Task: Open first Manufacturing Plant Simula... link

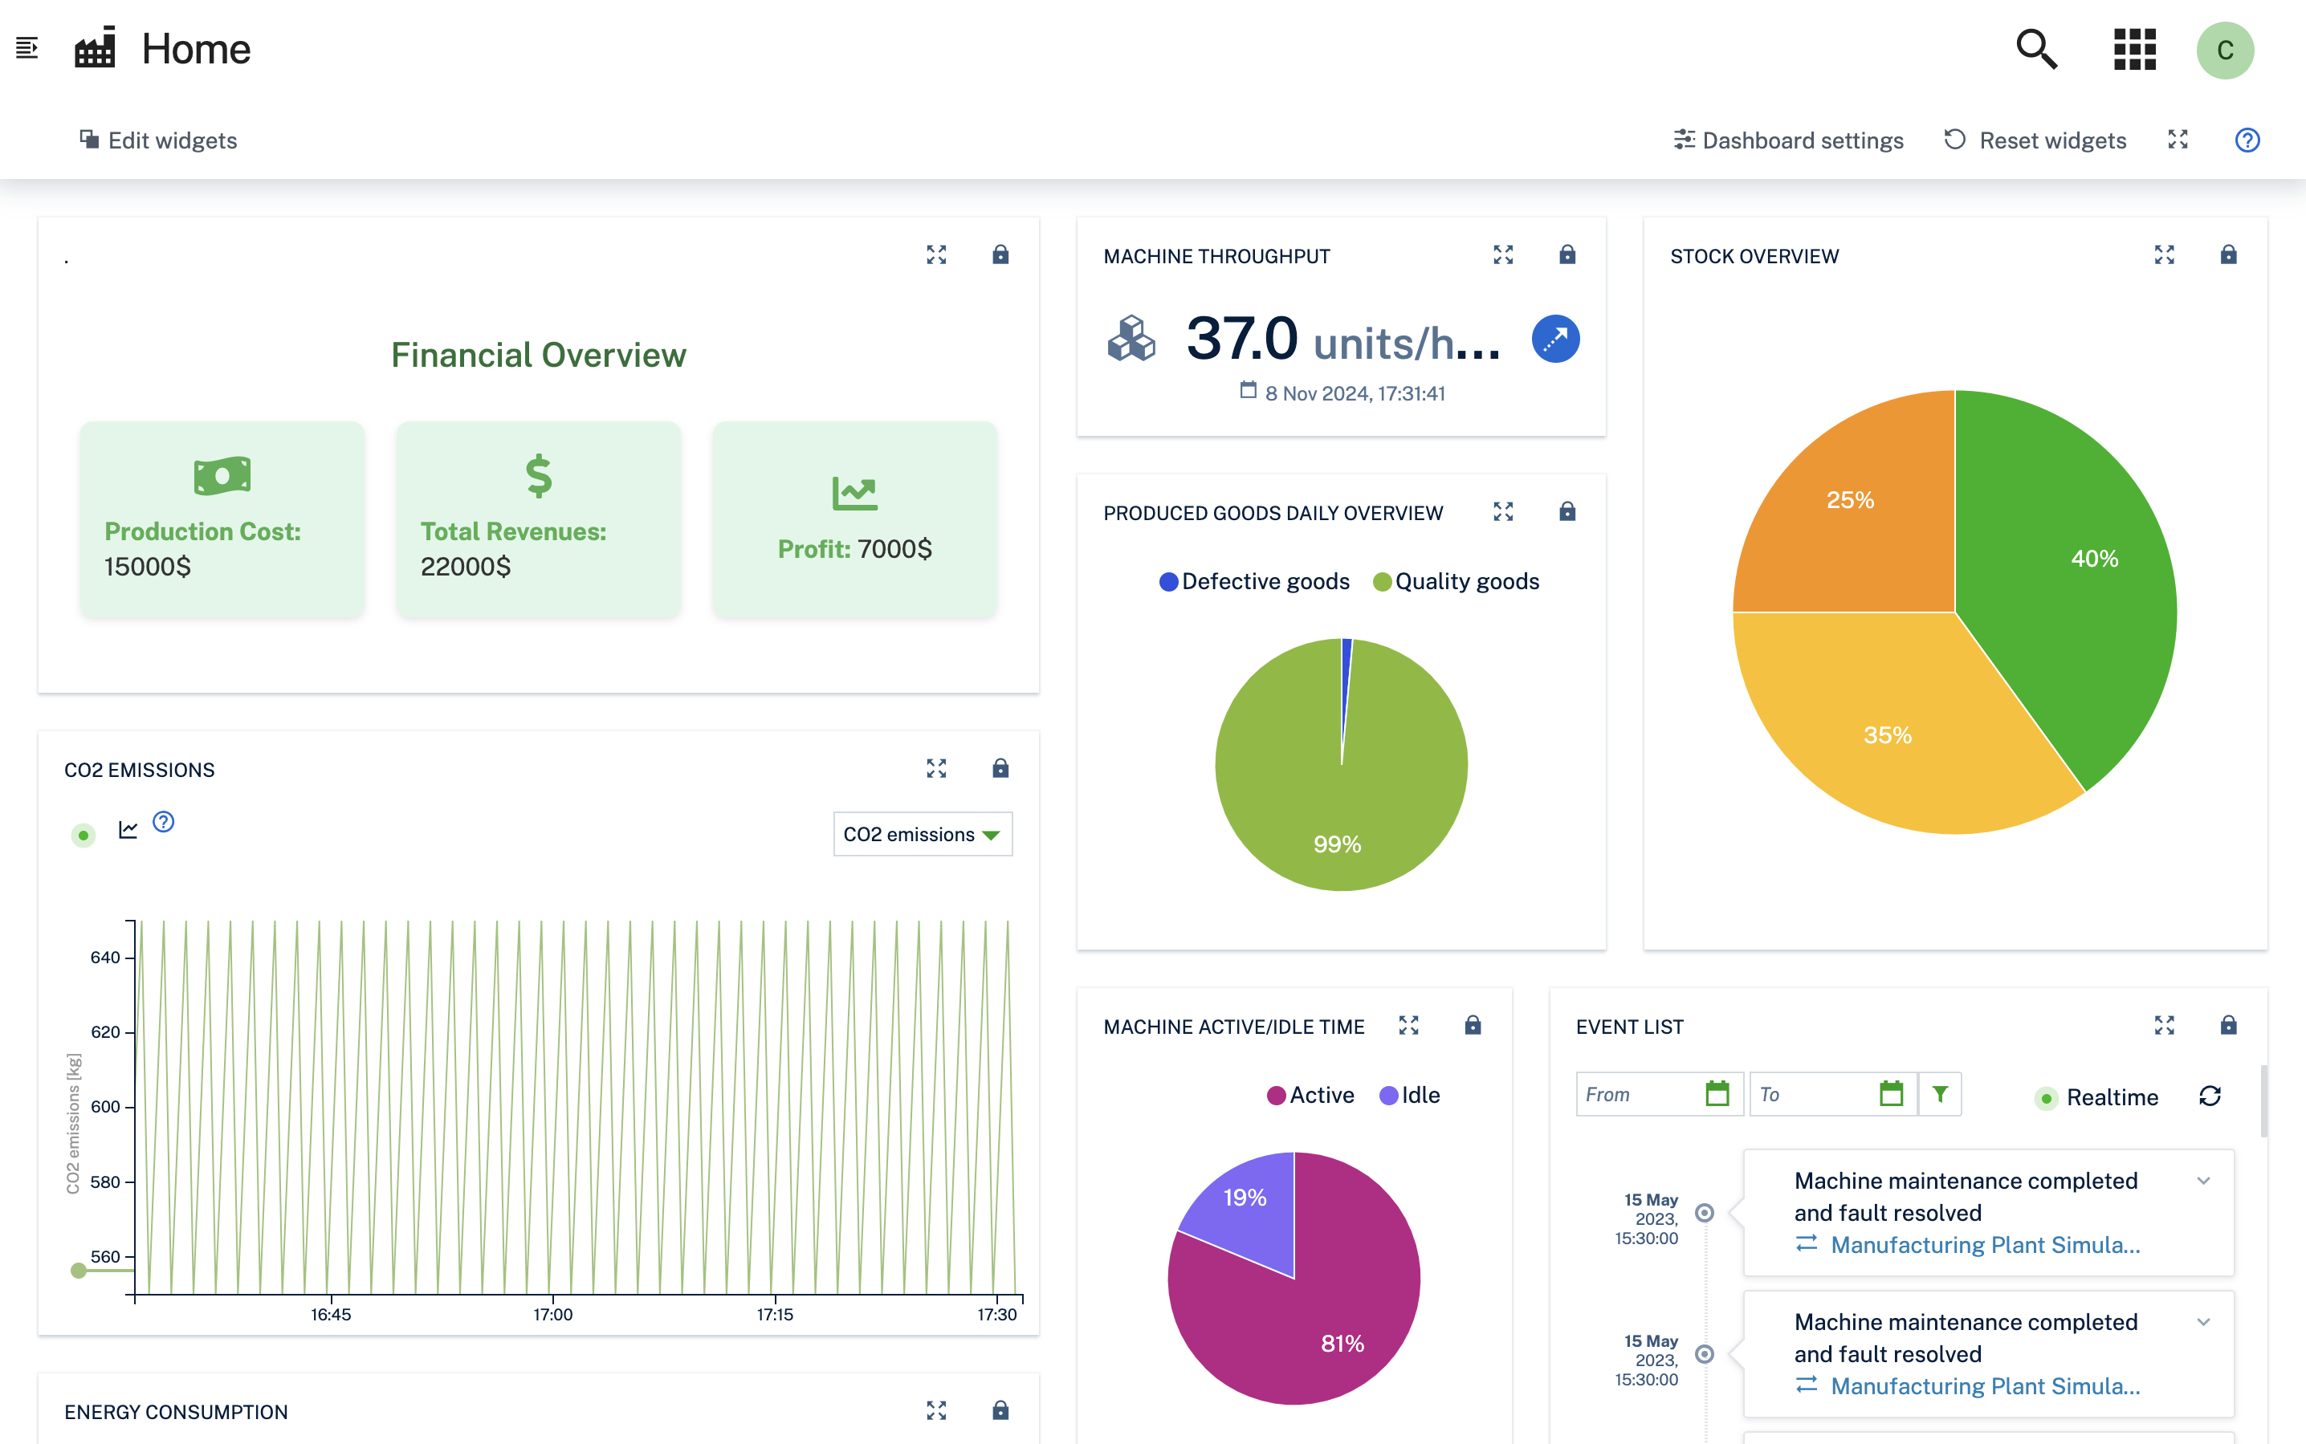Action: click(1985, 1244)
